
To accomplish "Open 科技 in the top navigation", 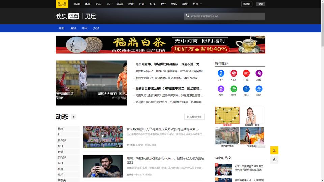I will click(152, 4).
